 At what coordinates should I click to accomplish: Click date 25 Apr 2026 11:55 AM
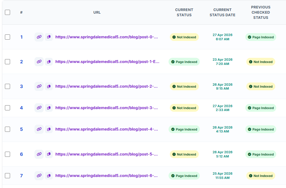pyautogui.click(x=222, y=176)
